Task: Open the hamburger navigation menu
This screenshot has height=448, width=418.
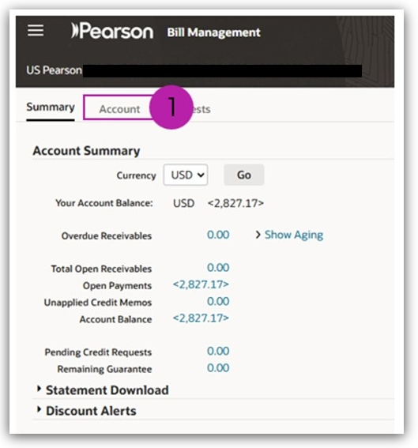Action: coord(36,30)
